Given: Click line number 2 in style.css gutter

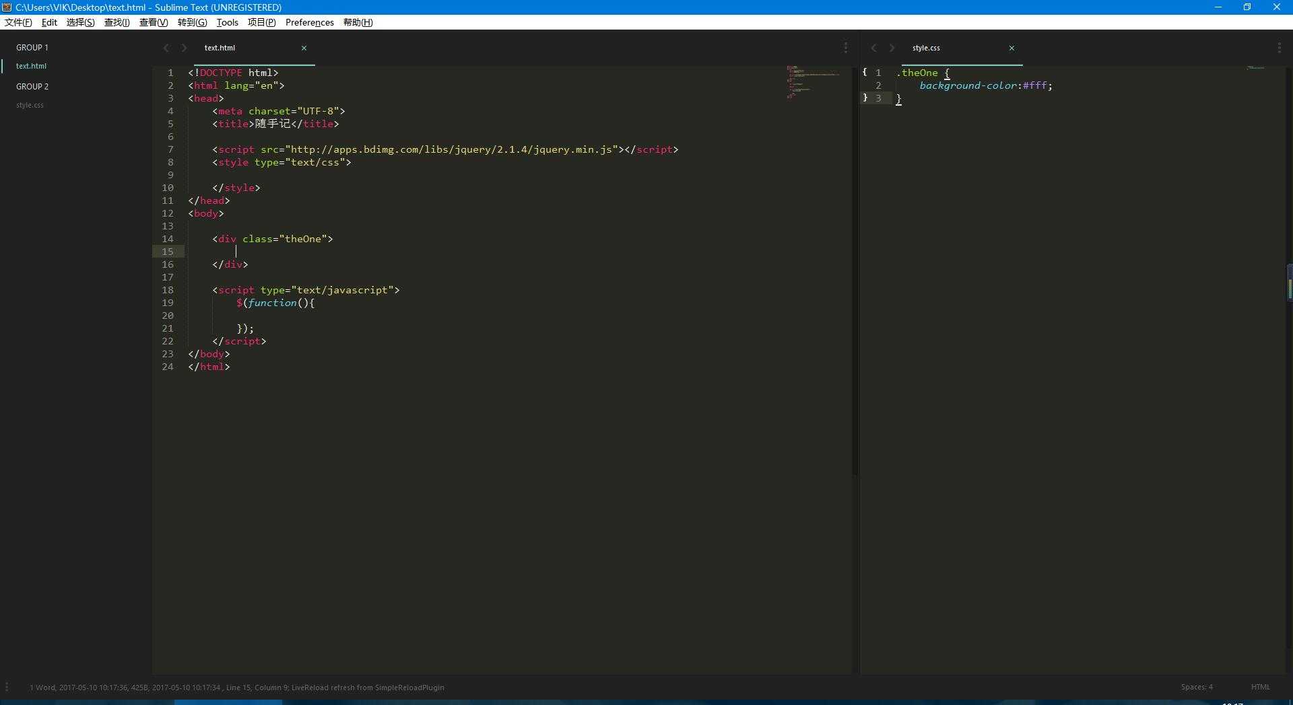Looking at the screenshot, I should point(878,85).
